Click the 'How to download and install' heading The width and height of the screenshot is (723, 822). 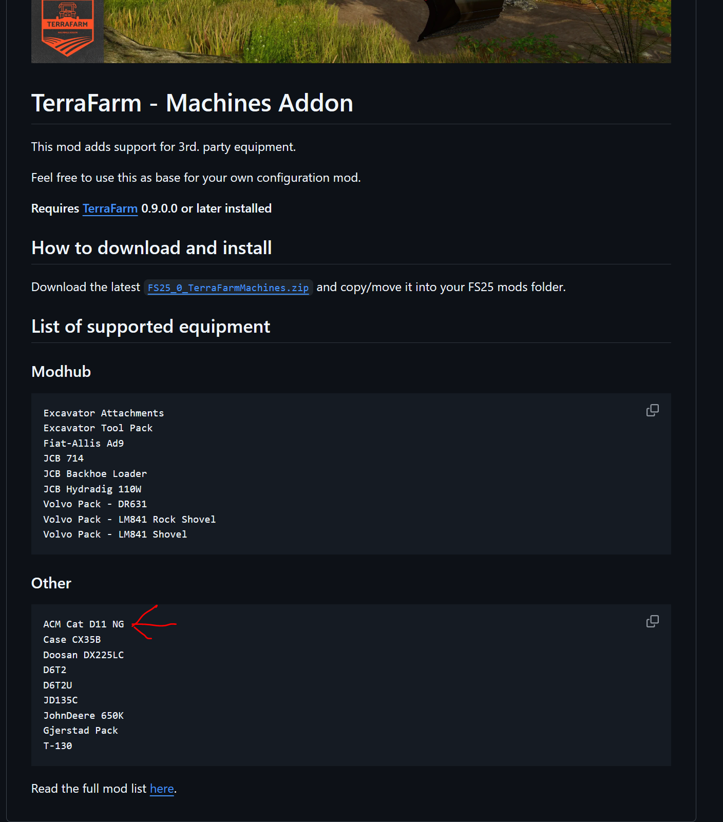coord(151,248)
